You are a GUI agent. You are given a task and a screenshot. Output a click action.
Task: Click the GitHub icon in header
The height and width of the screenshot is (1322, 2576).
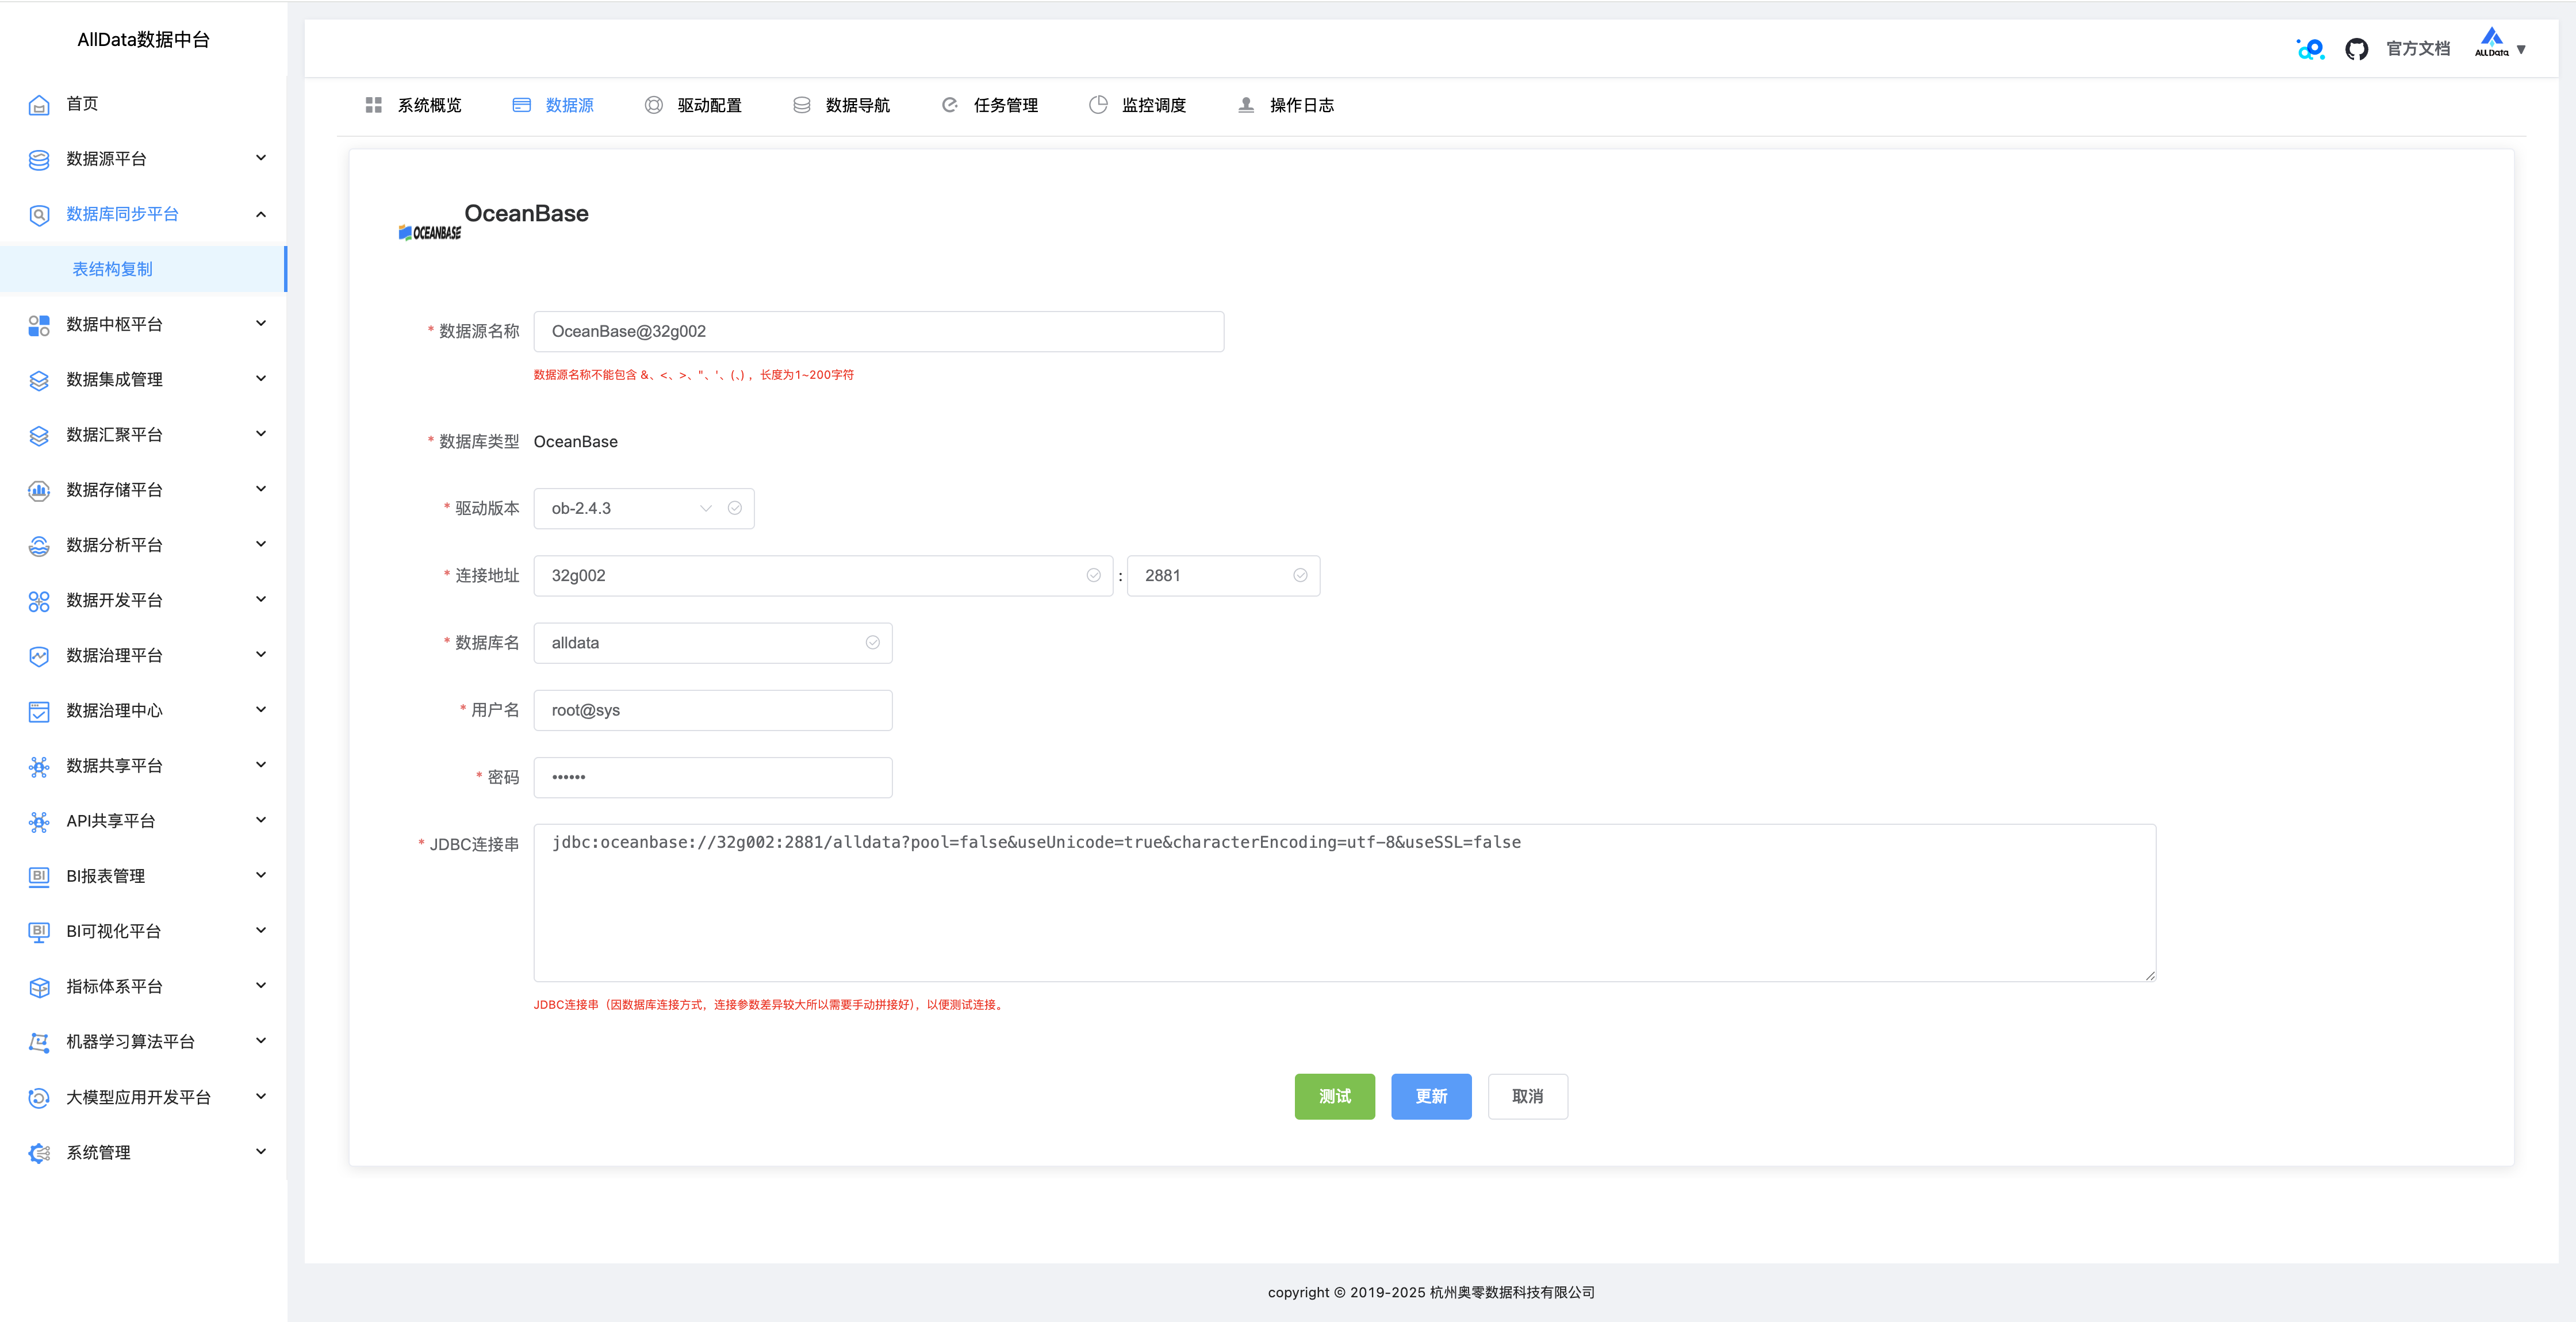(x=2356, y=49)
